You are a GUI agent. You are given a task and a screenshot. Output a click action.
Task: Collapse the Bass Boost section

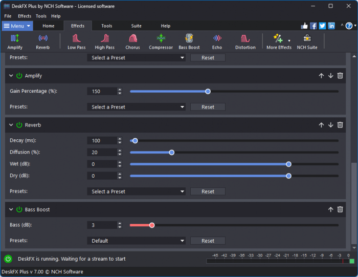tap(11, 209)
